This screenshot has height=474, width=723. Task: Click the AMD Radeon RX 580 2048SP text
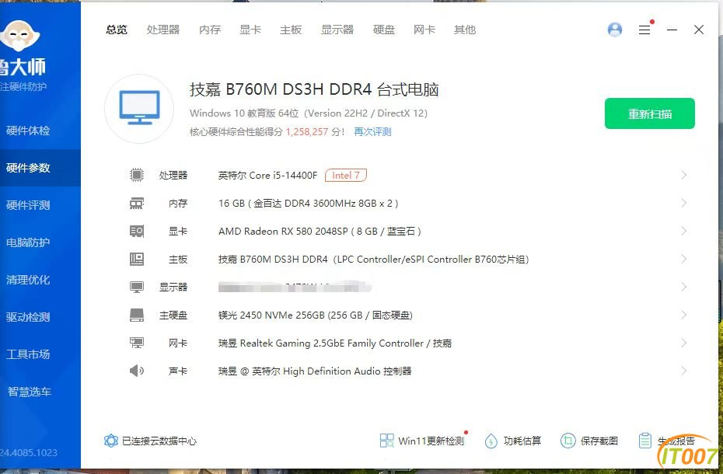click(x=320, y=231)
